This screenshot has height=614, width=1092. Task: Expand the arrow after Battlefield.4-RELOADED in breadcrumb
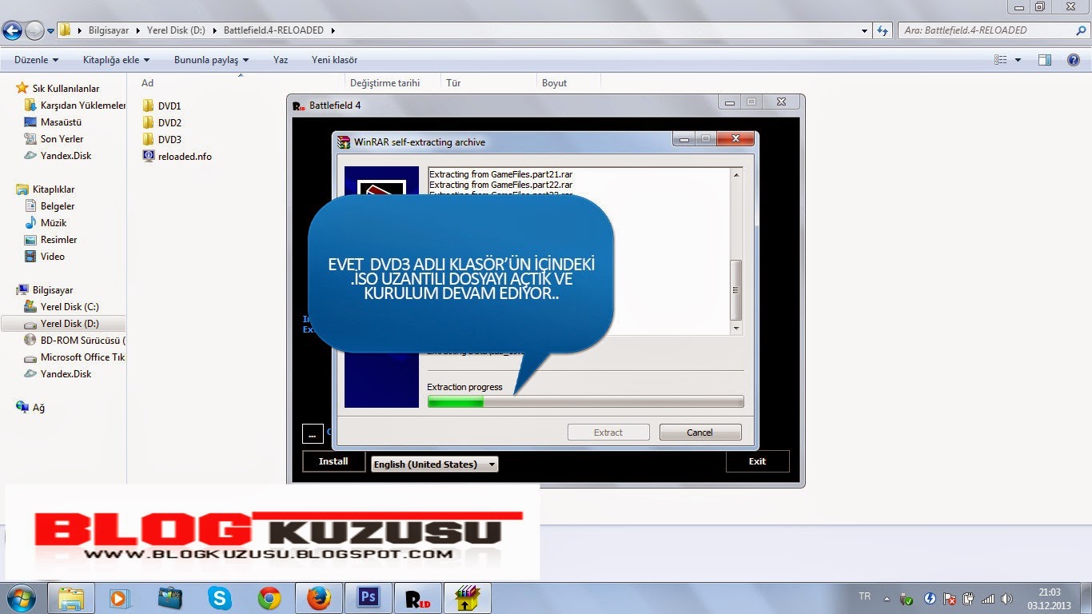[333, 30]
